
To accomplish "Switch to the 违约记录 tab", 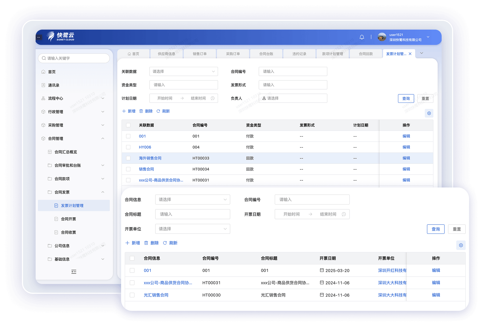I will point(299,54).
